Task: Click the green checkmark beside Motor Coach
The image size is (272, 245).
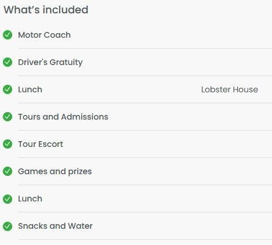Action: tap(8, 35)
